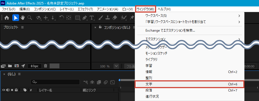Screen dimensions: 259x101
Task: Toggle the motion blur switch in timeline
Action: [x=106, y=82]
